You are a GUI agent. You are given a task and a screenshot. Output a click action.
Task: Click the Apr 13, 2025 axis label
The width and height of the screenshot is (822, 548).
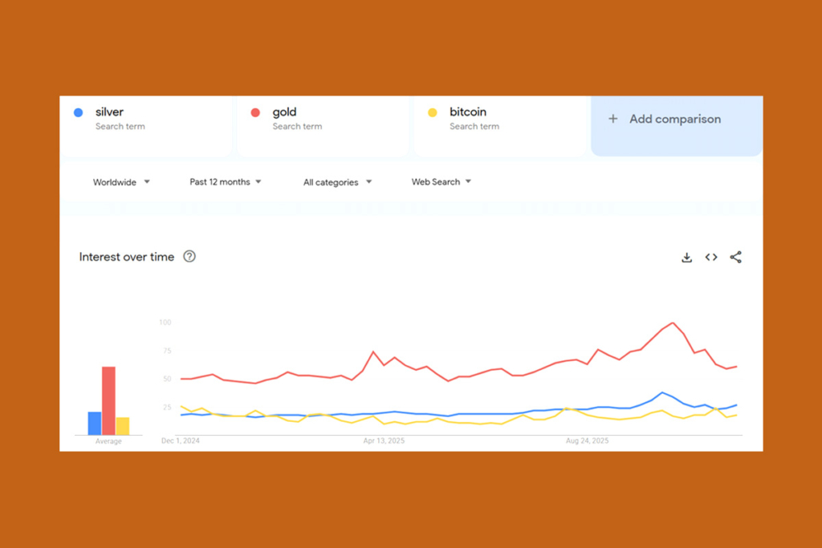384,440
